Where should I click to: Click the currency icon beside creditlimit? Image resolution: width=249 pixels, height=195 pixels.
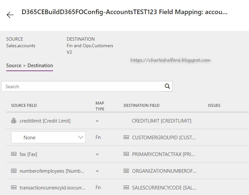[14, 121]
